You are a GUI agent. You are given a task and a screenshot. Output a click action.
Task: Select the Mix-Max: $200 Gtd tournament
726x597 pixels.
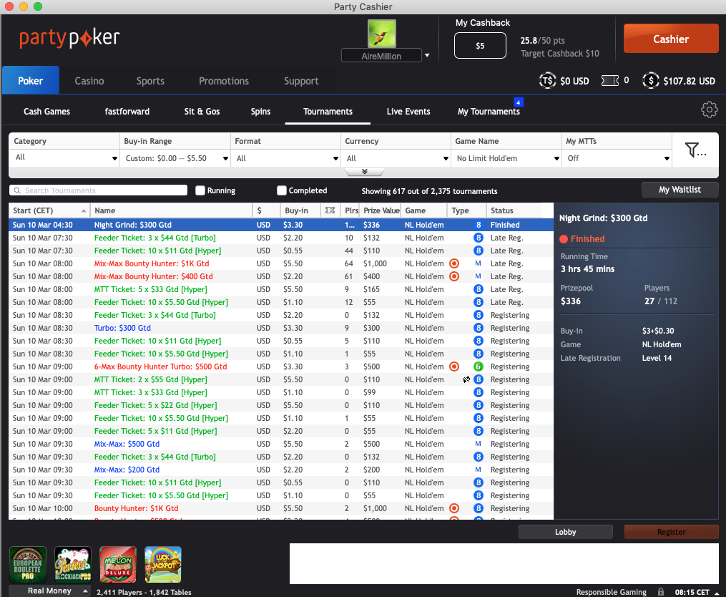(281, 470)
